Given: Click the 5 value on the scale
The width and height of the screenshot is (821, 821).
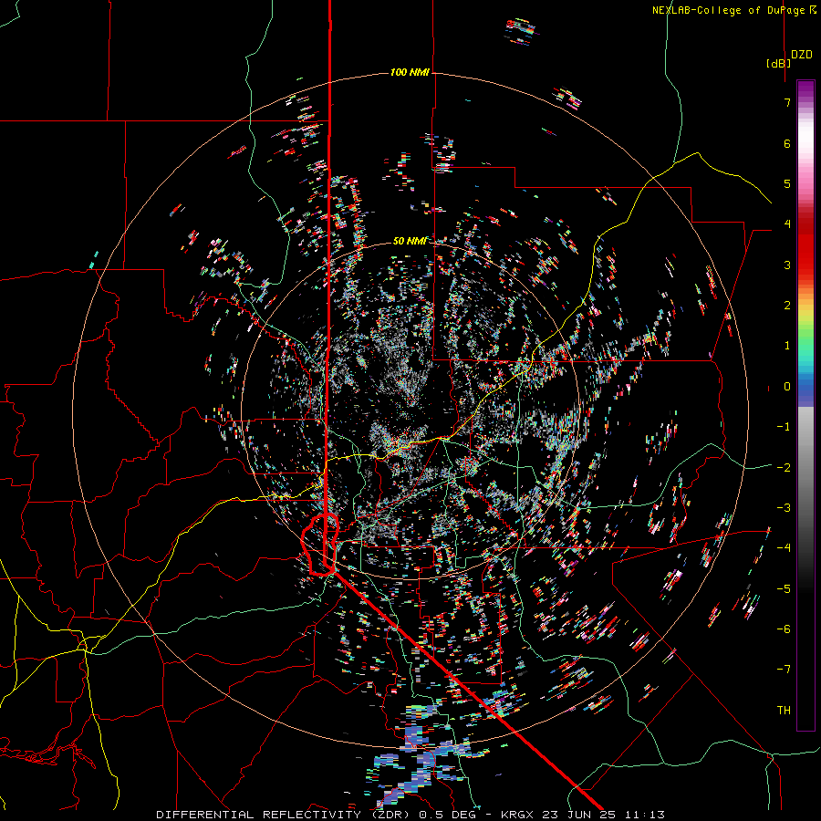Looking at the screenshot, I should pyautogui.click(x=787, y=183).
